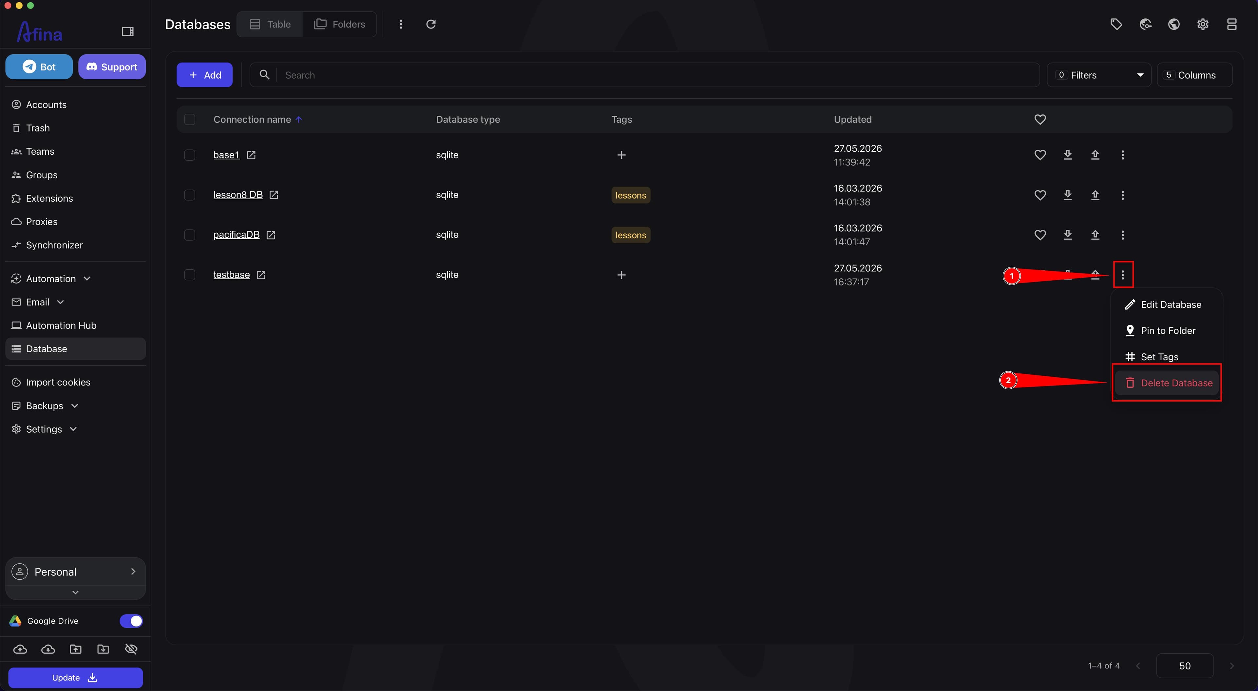Image resolution: width=1258 pixels, height=691 pixels.
Task: Open the gear settings icon in header
Action: 1203,24
